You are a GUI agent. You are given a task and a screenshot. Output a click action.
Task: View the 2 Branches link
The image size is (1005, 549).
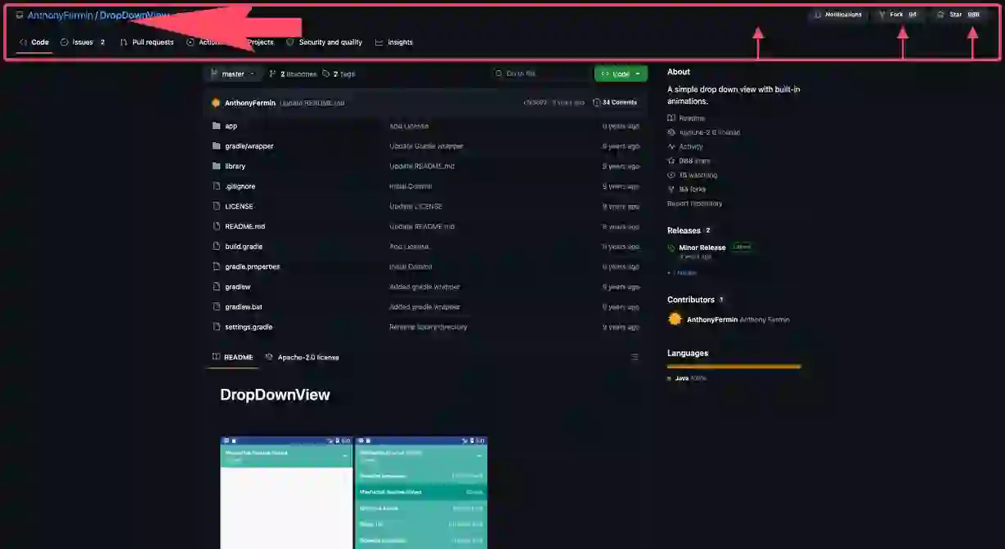pyautogui.click(x=294, y=74)
